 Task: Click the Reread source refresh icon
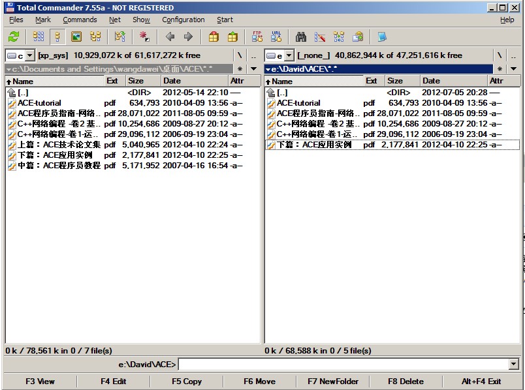coord(13,37)
